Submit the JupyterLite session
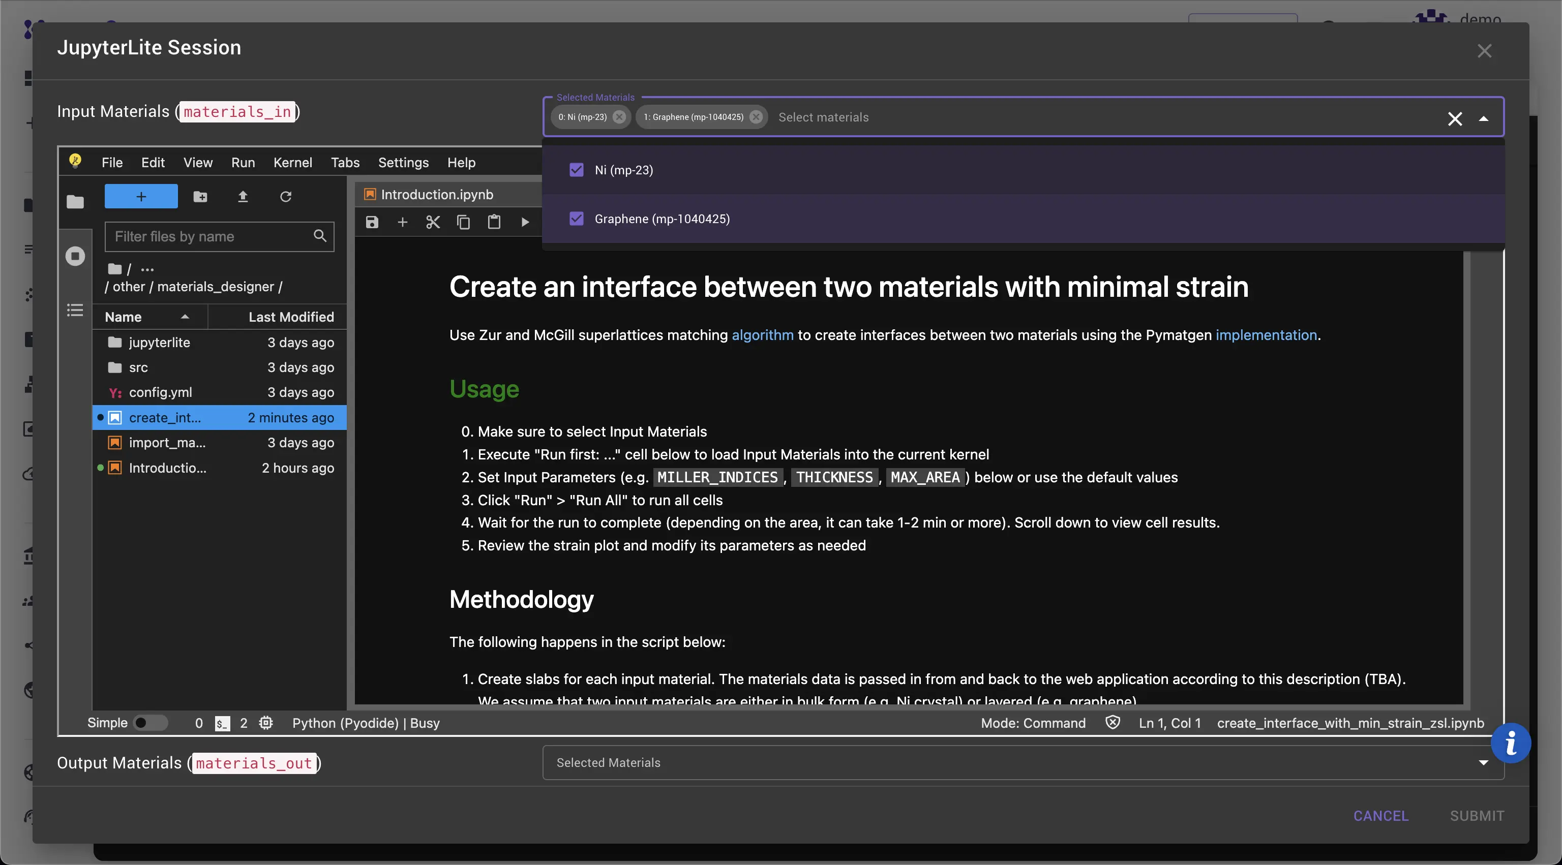The image size is (1562, 865). click(1477, 815)
